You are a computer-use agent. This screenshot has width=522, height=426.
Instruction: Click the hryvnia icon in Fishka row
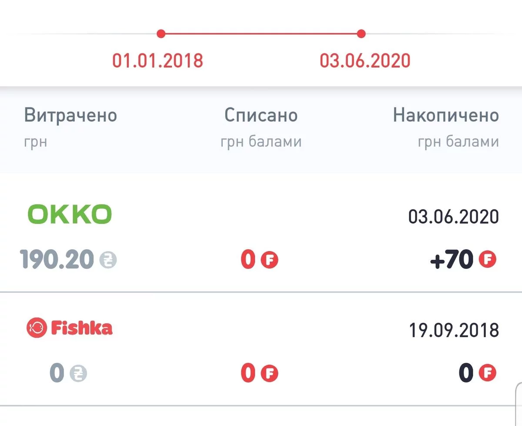pos(78,373)
